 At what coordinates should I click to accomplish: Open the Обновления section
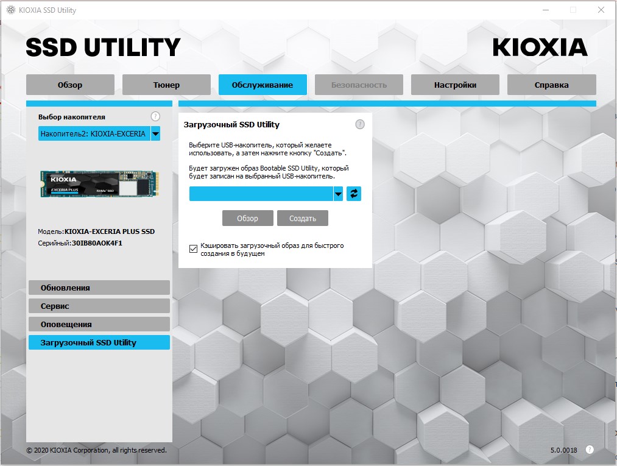tap(99, 288)
